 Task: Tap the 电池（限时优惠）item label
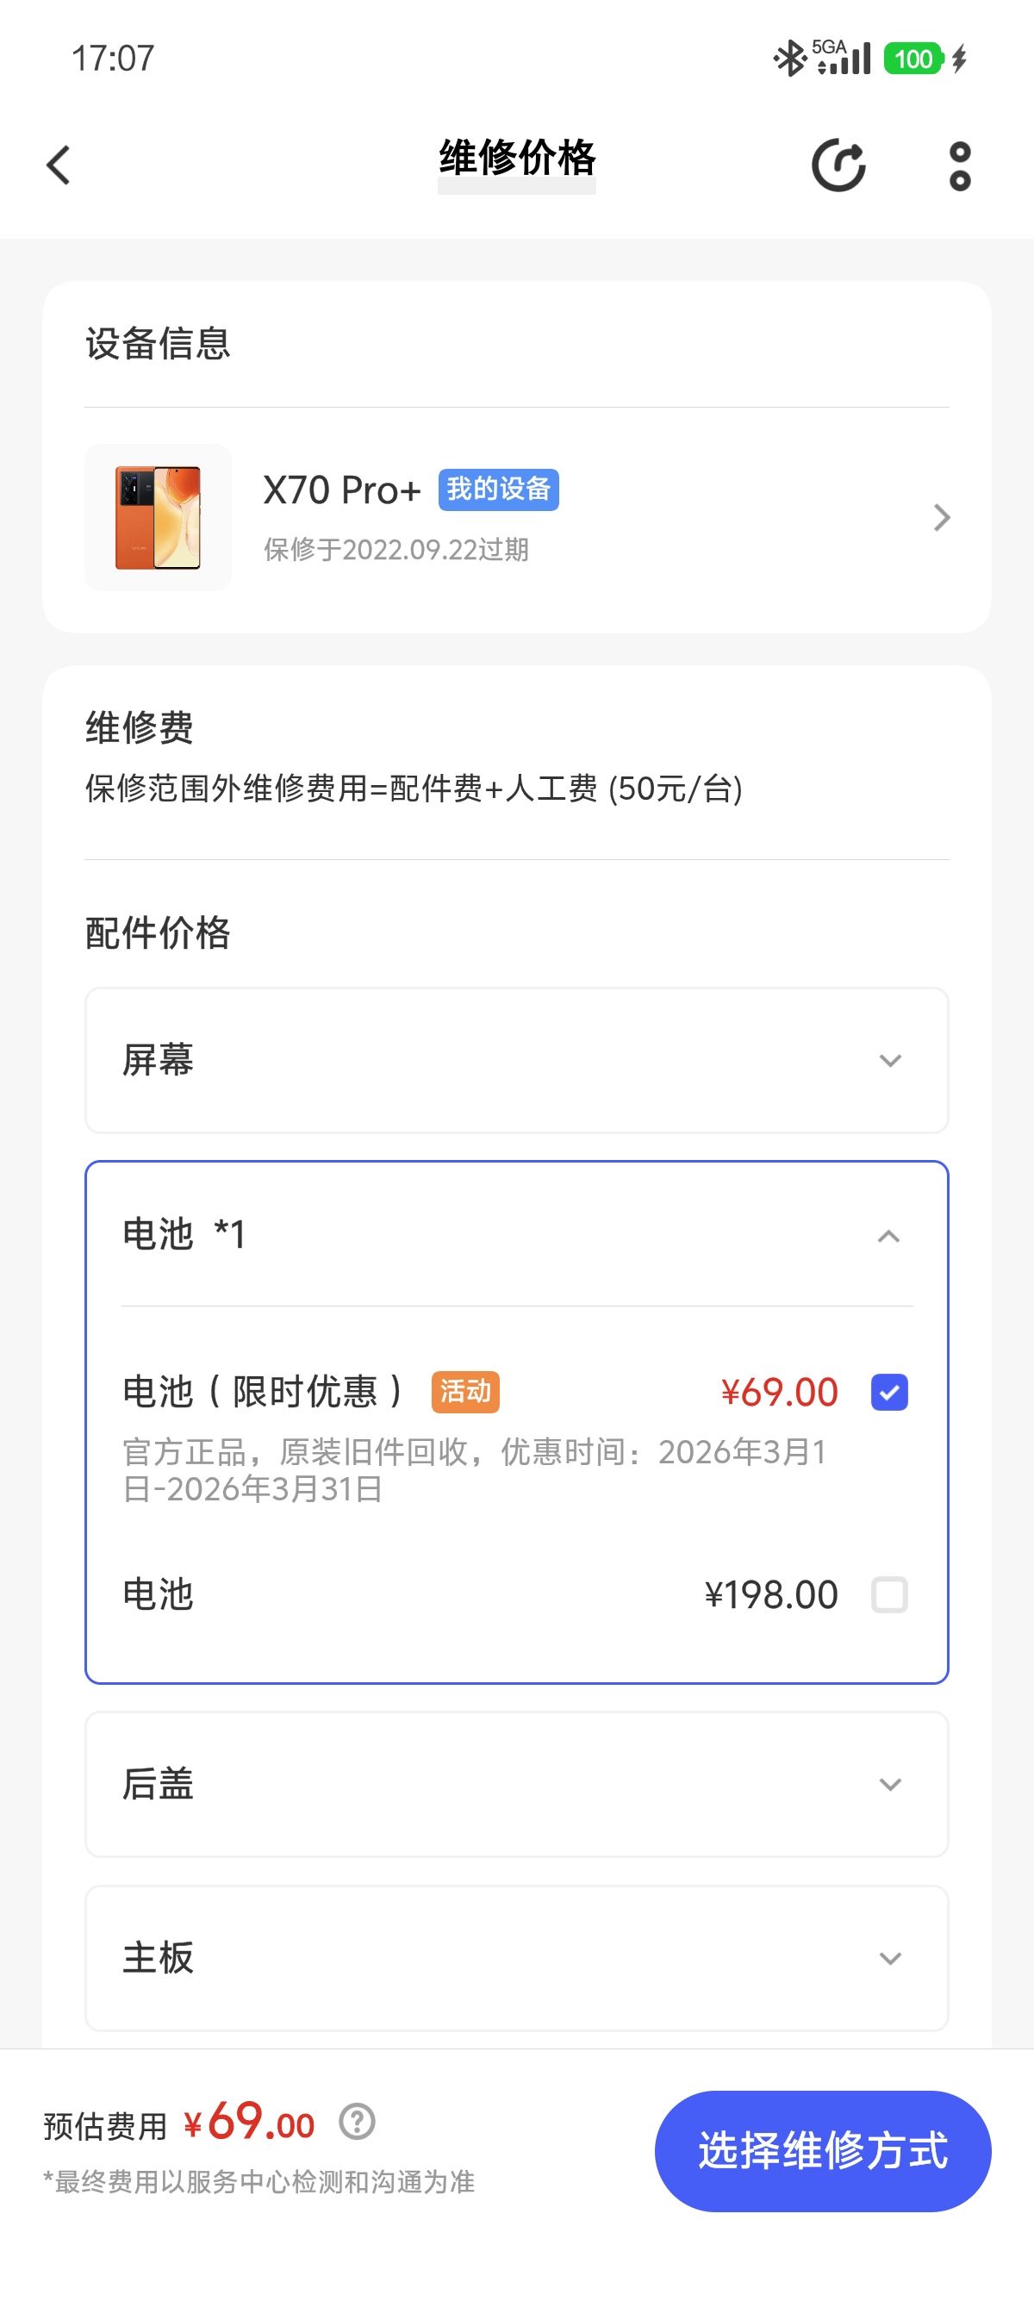pos(263,1392)
